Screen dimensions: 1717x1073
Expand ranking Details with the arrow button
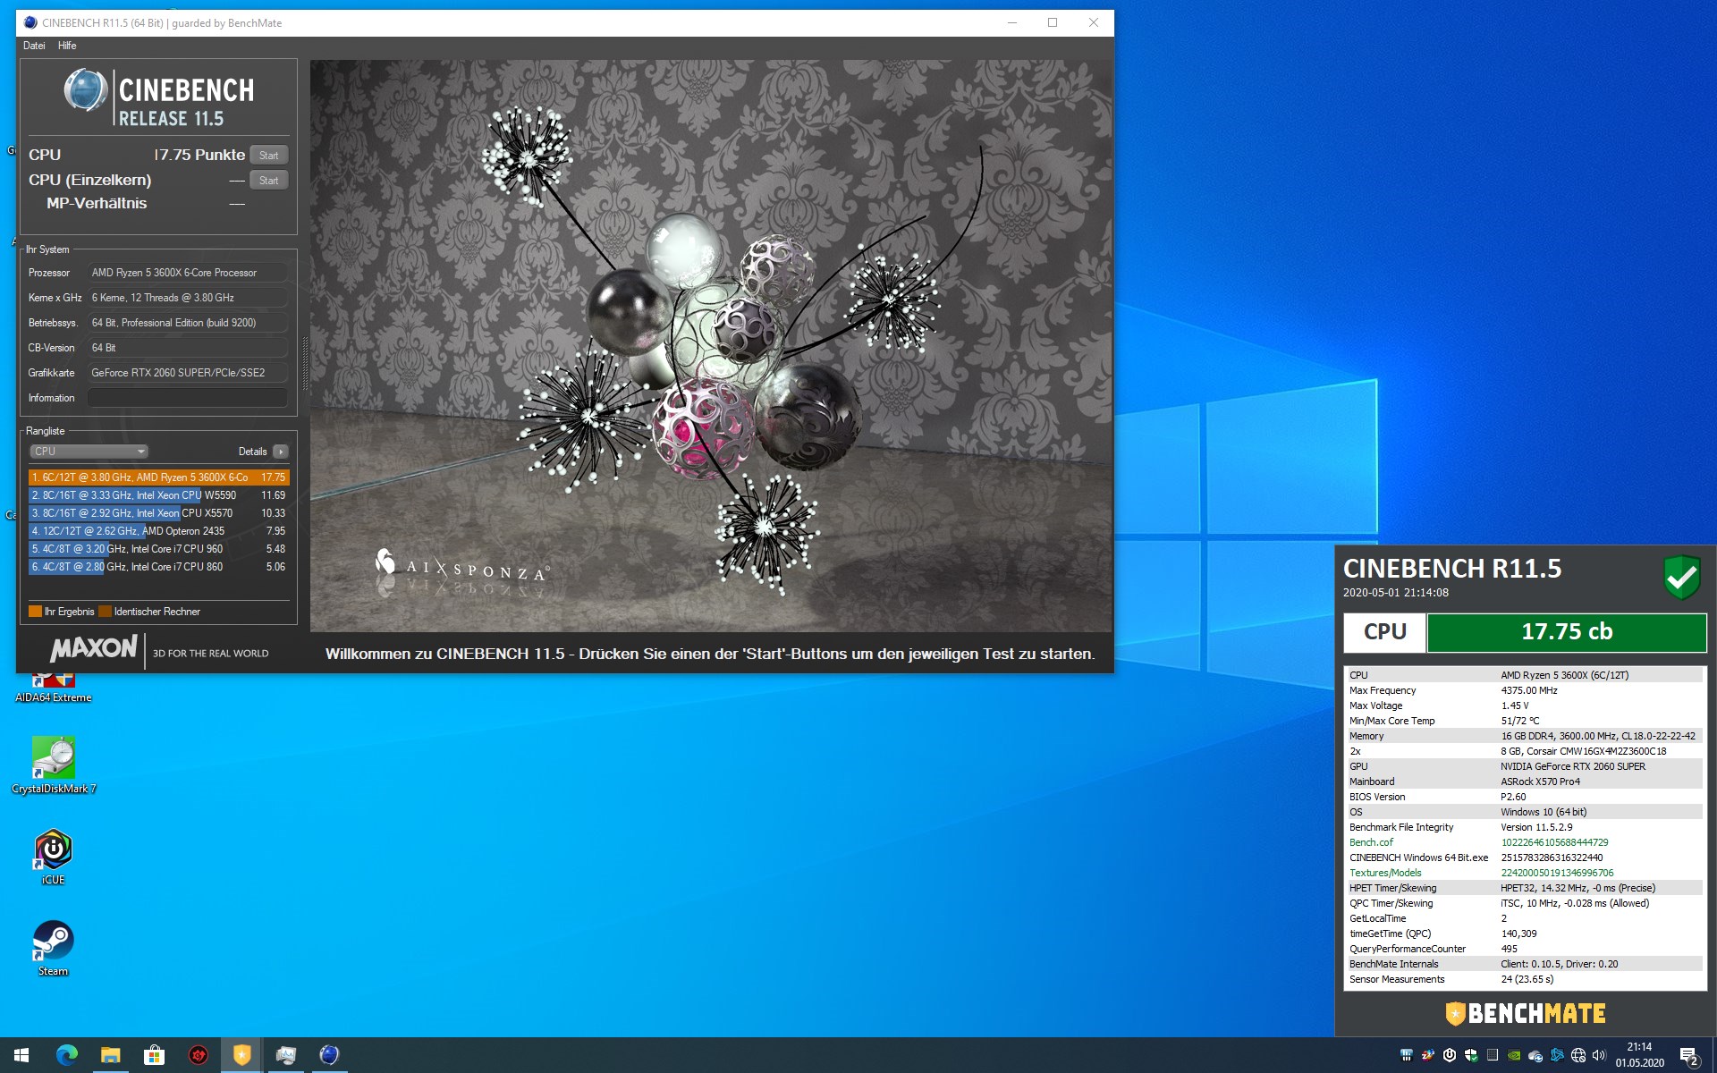[281, 452]
